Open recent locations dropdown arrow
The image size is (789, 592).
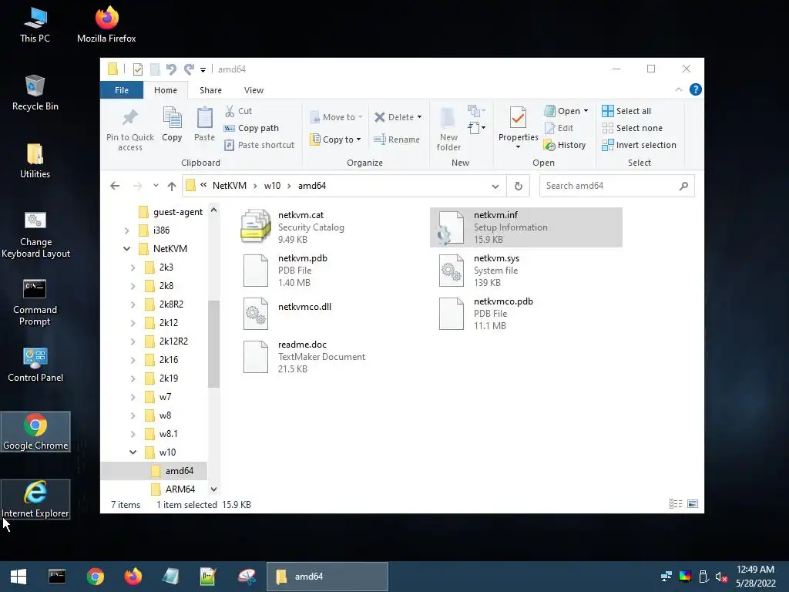156,186
